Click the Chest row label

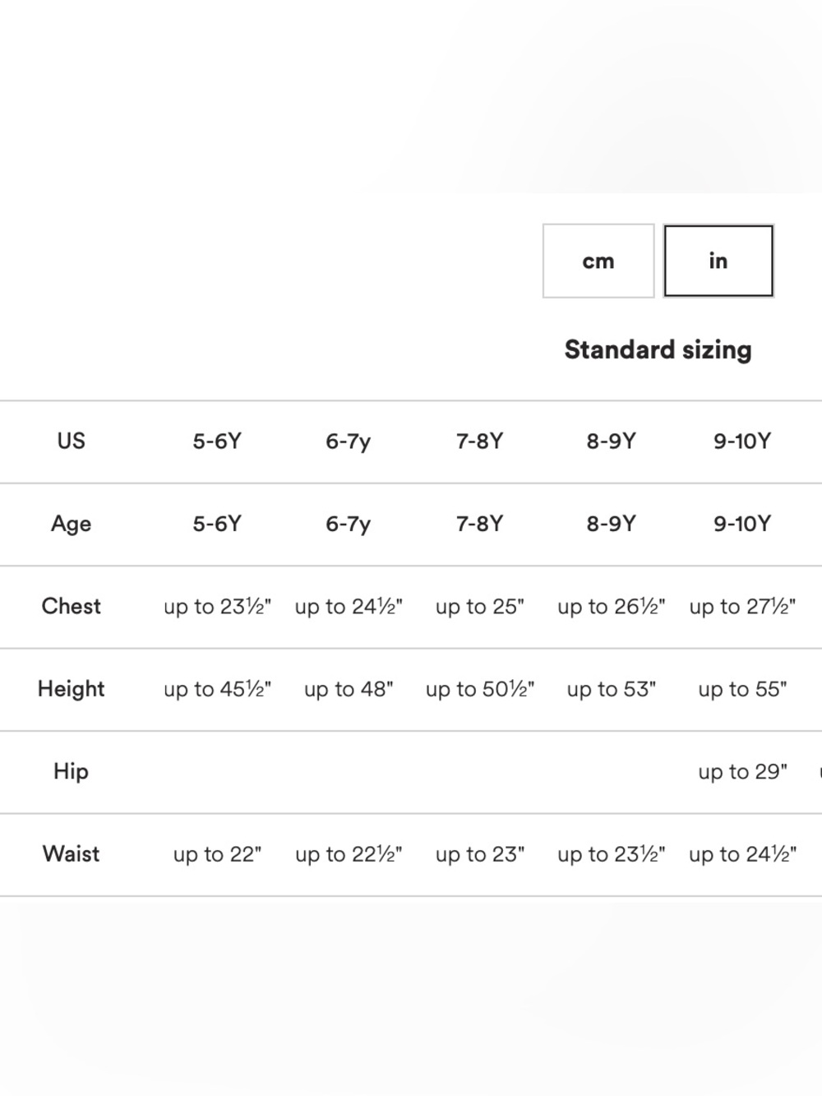pyautogui.click(x=71, y=606)
